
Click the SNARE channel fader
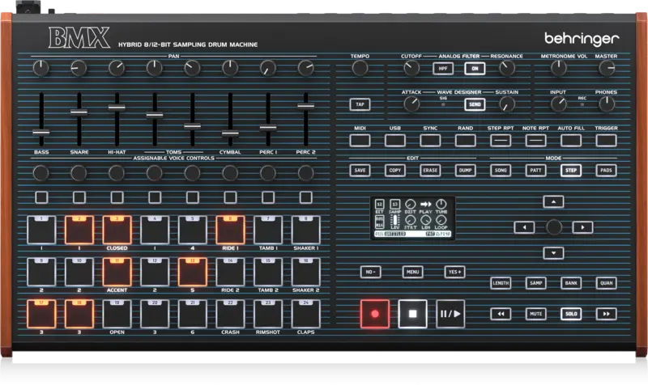[79, 112]
